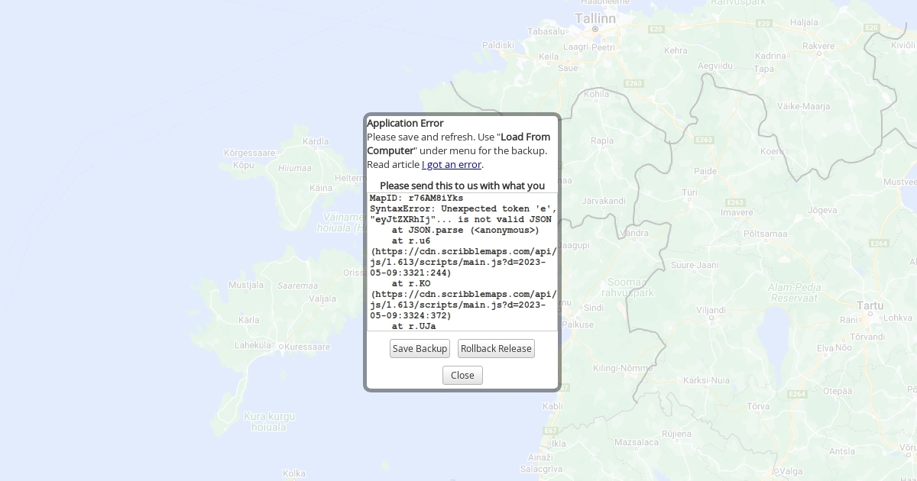Click 'at JSON.parse (<anonymous>)' line
This screenshot has width=917, height=481.
point(465,230)
